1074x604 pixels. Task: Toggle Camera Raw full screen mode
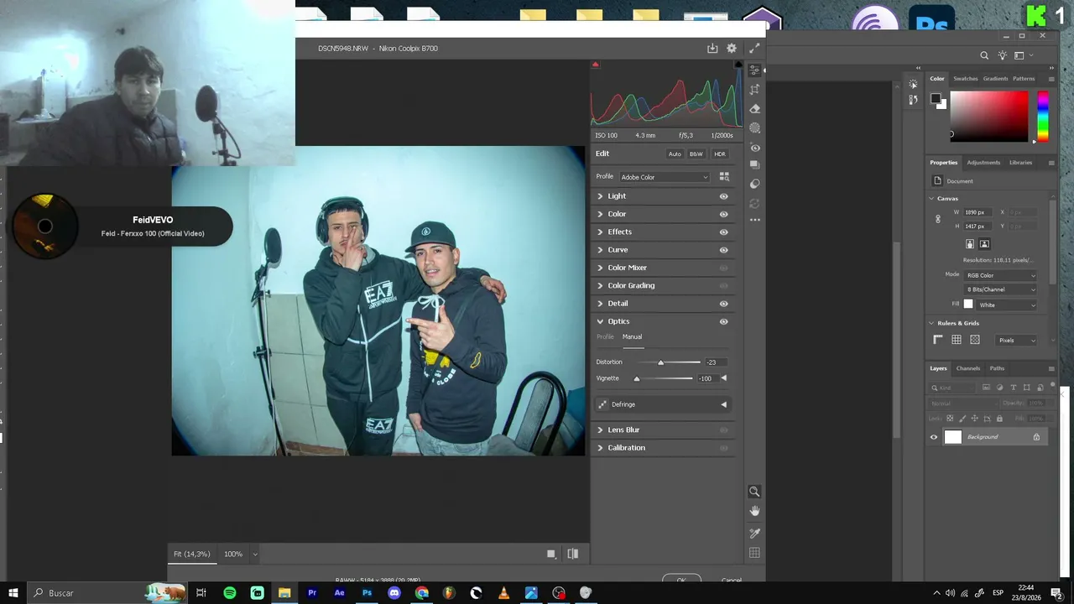pos(753,49)
